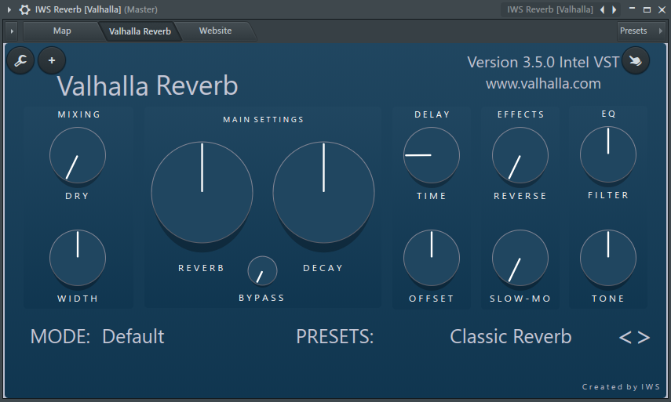Minimize the plugin window

pyautogui.click(x=632, y=9)
